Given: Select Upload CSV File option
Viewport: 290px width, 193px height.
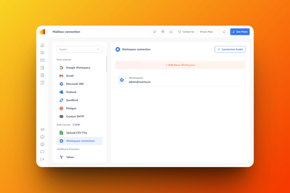Looking at the screenshot, I should click(76, 133).
